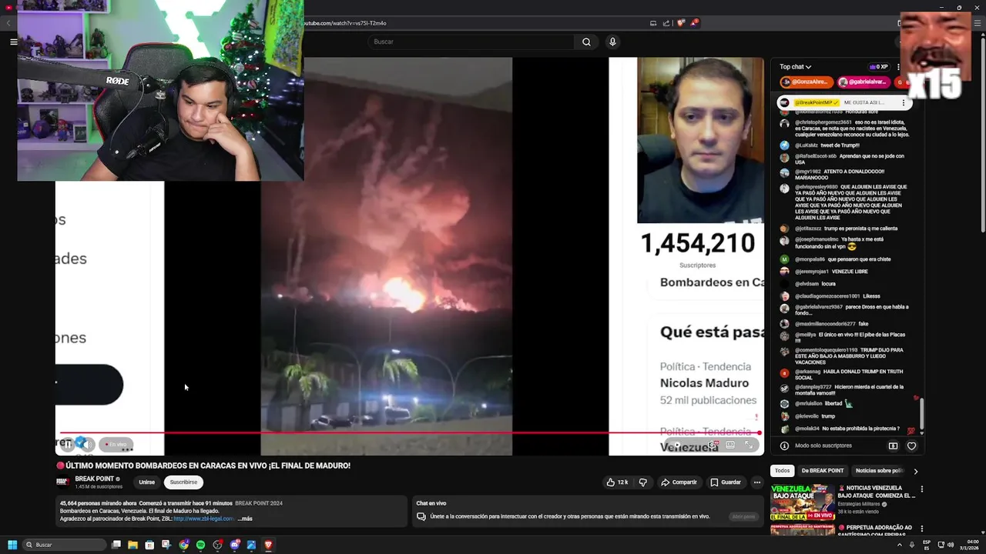Open the Windows Start menu
The image size is (986, 554).
(12, 545)
